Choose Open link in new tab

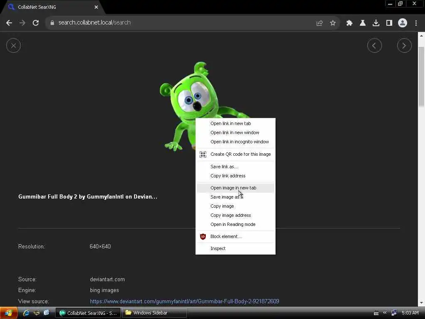235,123
